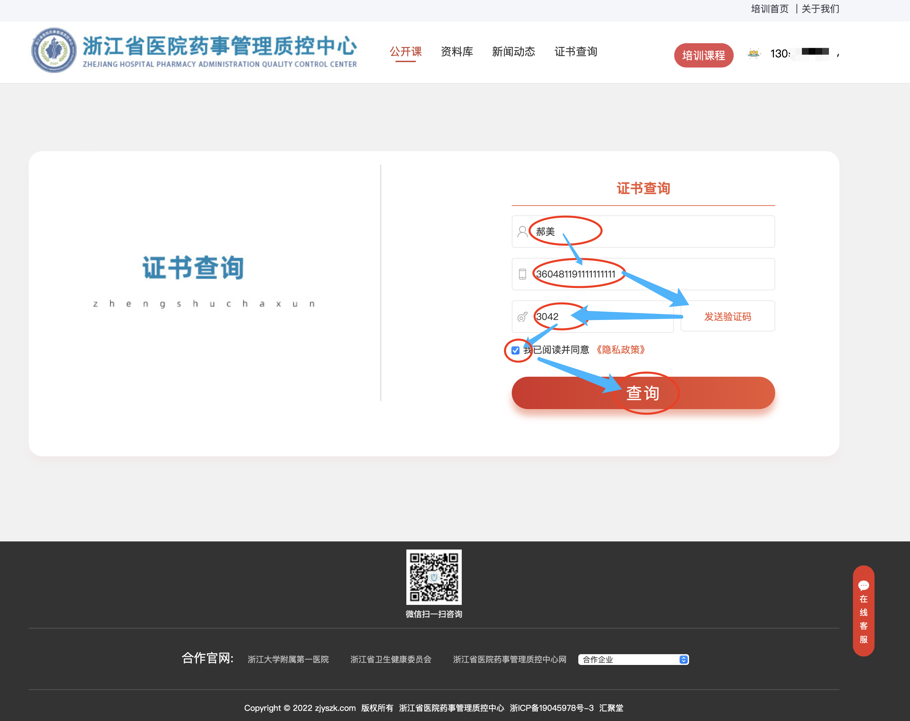Image resolution: width=910 pixels, height=721 pixels.
Task: Click 汇聚堂 link in footer
Action: tap(611, 708)
